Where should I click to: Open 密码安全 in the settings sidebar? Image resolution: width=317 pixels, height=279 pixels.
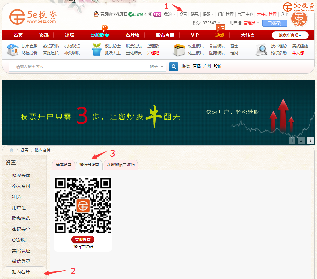click(21, 229)
